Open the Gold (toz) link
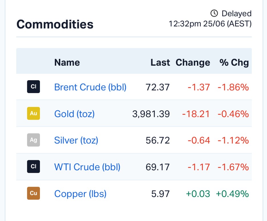 74,114
